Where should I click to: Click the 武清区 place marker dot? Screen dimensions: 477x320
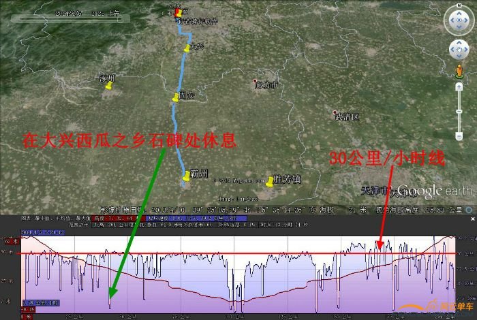click(x=335, y=113)
